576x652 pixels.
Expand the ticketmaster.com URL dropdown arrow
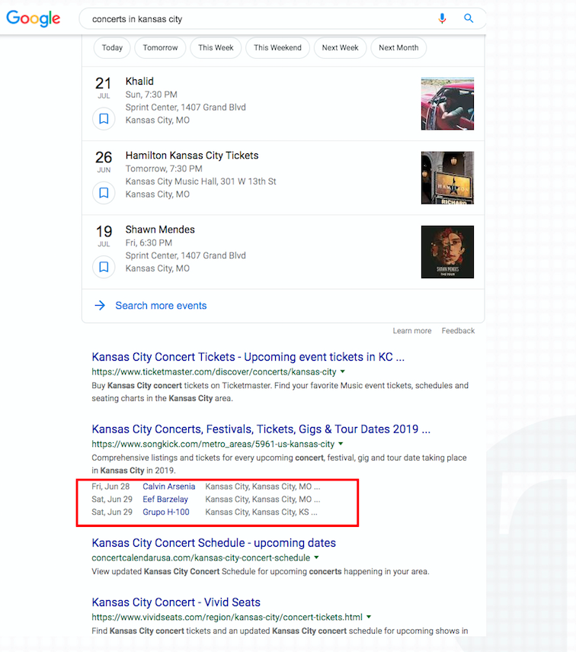coord(343,372)
